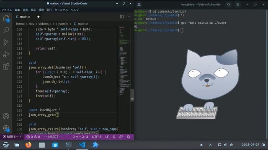Screen dimensions: 268x150
Task: Open the volume control in the system tray
Action: tap(225, 145)
